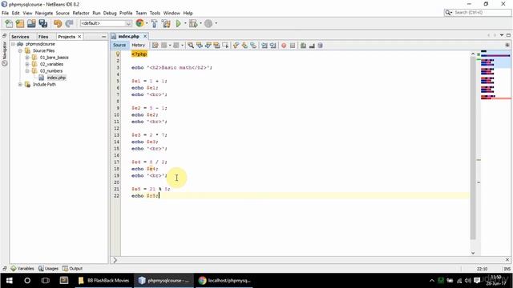Click the Next Bookmark icon
Image resolution: width=513 pixels, height=288 pixels.
point(244,46)
